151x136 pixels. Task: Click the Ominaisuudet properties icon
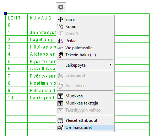pos(60,127)
